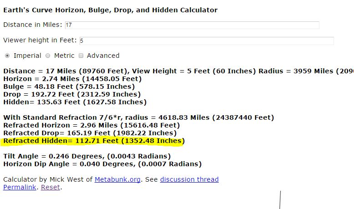Screen dimensions: 354x209
Task: Click the Refracted Horizon = 2.96 Miles line
Action: tap(91, 125)
